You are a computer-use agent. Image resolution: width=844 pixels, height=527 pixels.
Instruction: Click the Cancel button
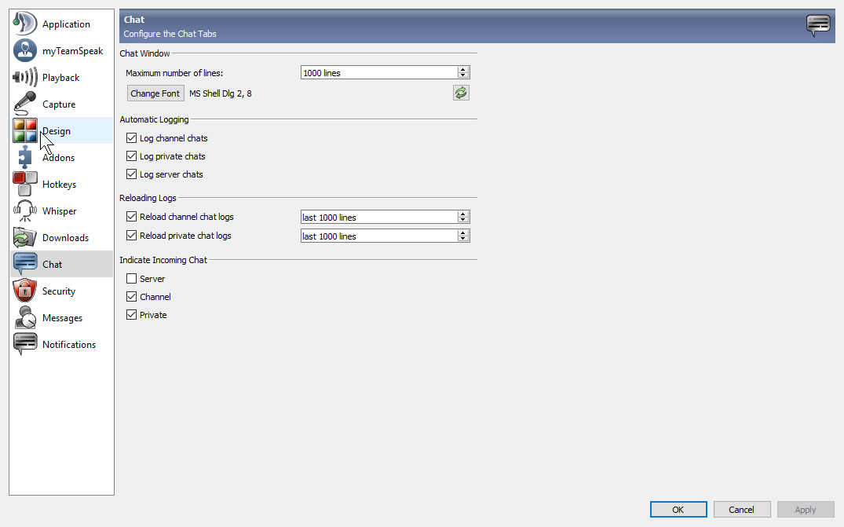click(741, 510)
